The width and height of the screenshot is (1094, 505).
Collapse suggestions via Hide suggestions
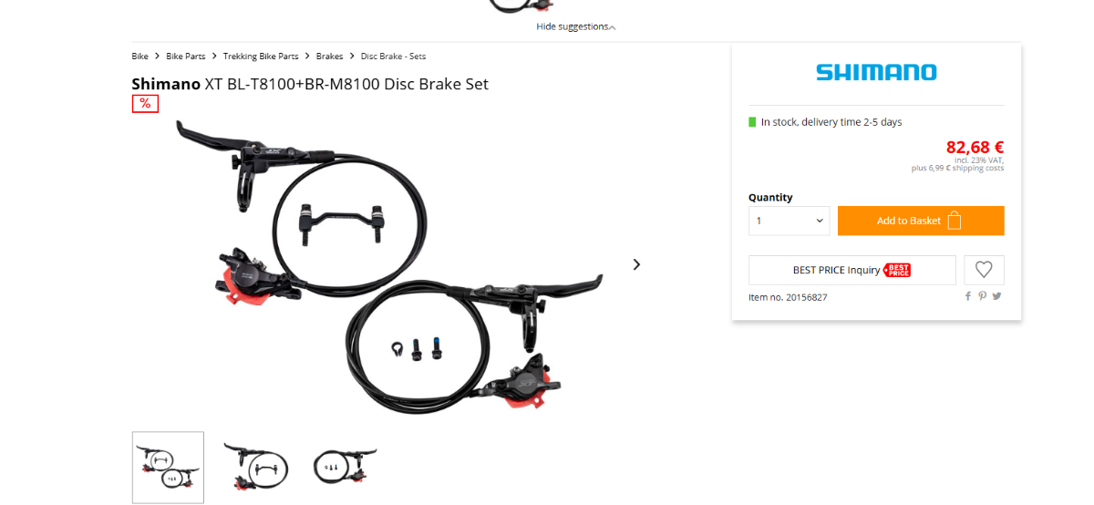coord(576,26)
